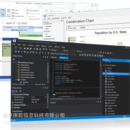Select the Work Week view in Calendar ribbon
This screenshot has width=130, height=130.
[x=8, y=13]
